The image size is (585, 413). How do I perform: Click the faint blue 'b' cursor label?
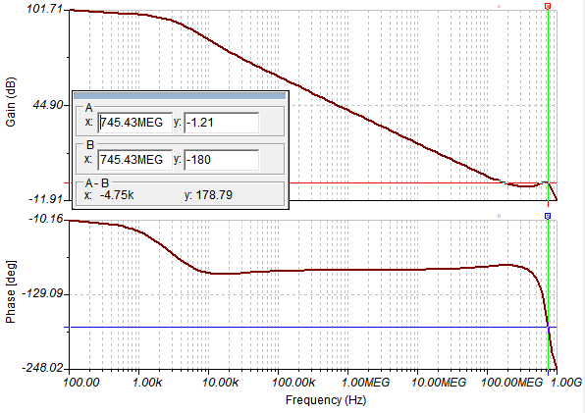(500, 216)
